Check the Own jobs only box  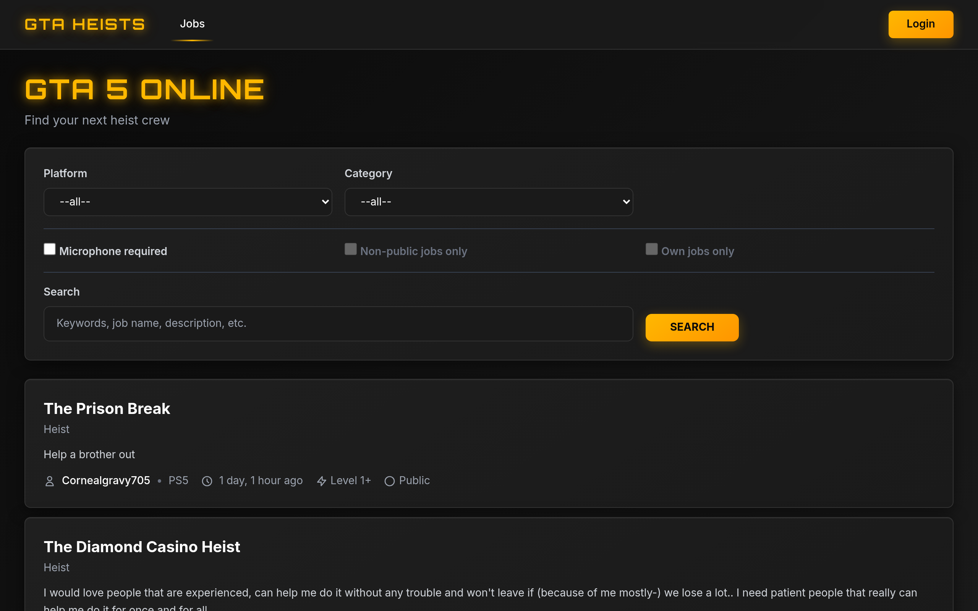point(651,249)
